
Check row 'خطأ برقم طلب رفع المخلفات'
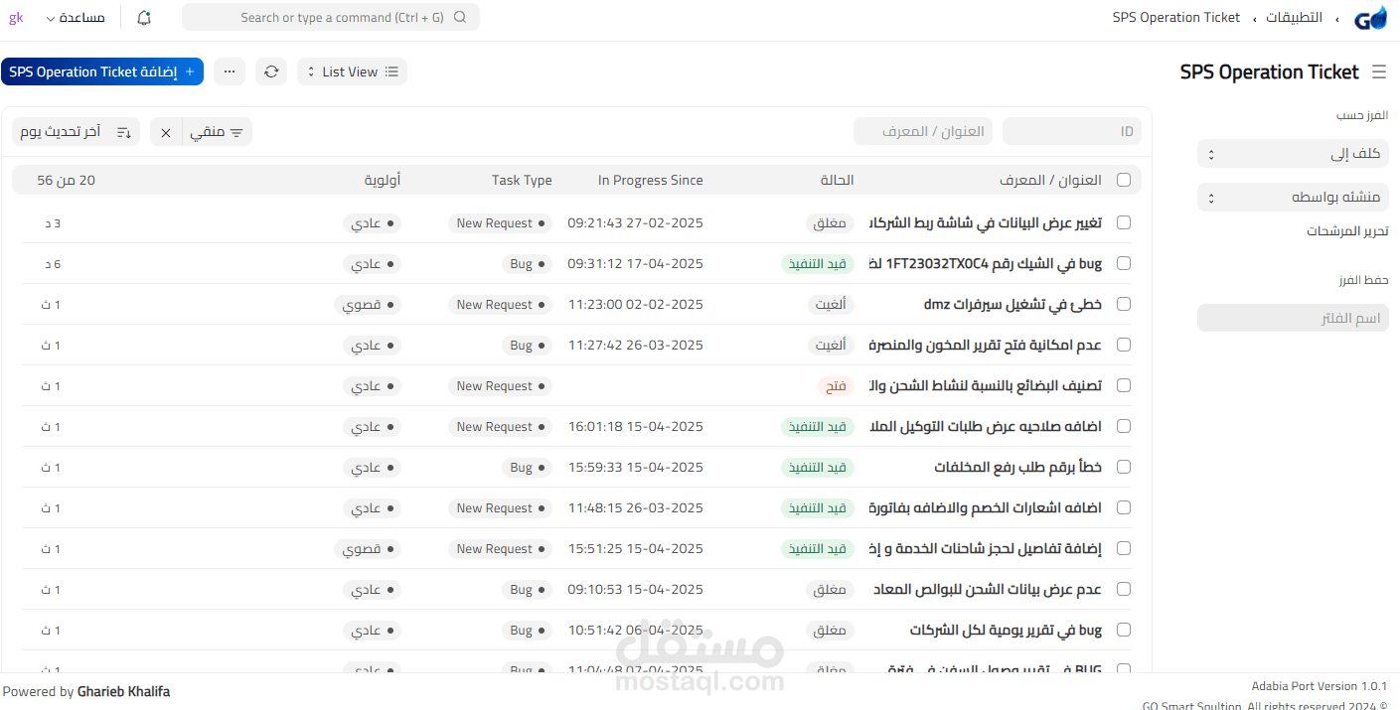(1124, 467)
